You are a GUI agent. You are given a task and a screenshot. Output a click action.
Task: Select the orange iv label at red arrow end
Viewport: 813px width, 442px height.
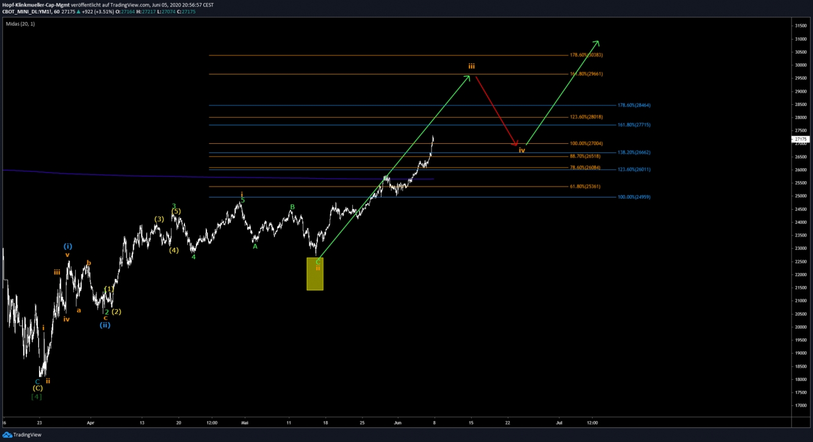[x=522, y=150]
